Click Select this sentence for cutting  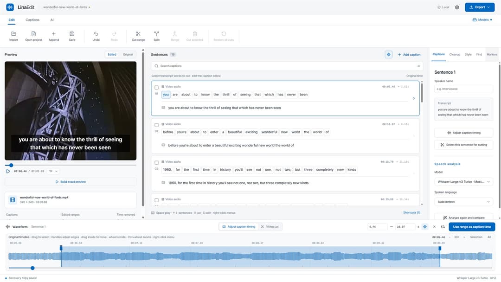point(463,145)
